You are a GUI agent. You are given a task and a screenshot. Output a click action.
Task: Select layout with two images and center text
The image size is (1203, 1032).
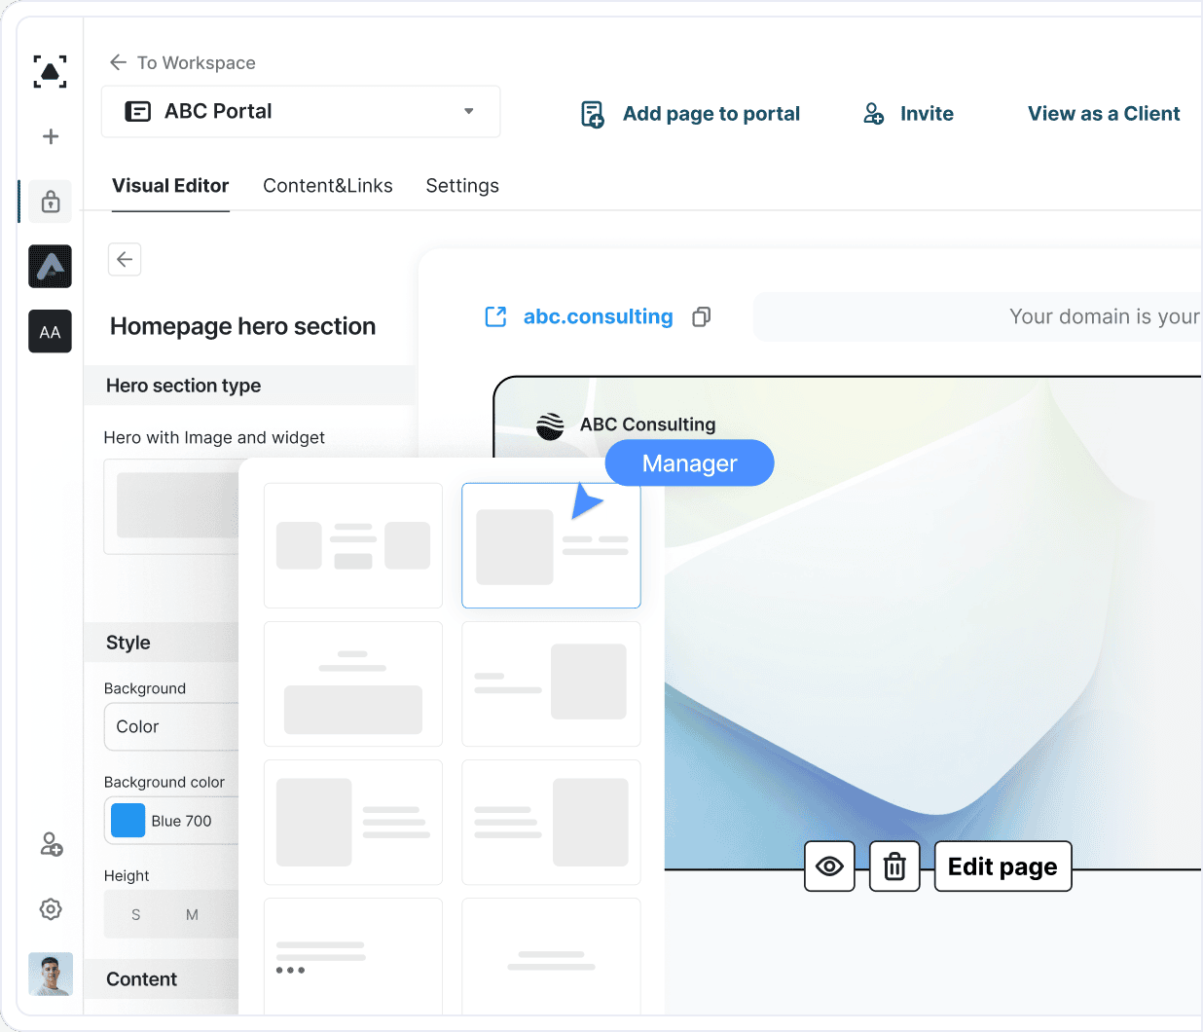[x=353, y=545]
